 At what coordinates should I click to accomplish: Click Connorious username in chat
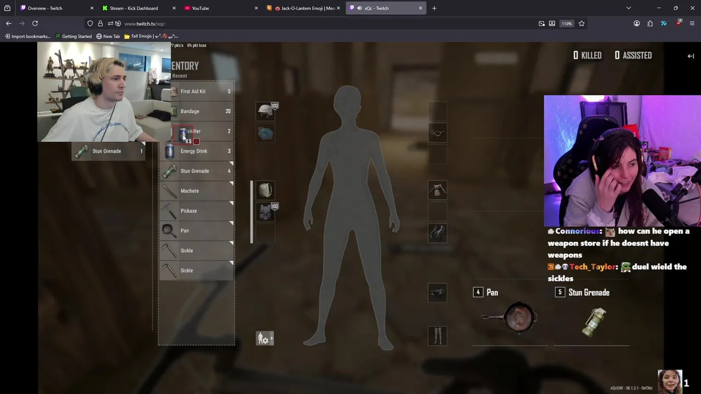coord(578,231)
